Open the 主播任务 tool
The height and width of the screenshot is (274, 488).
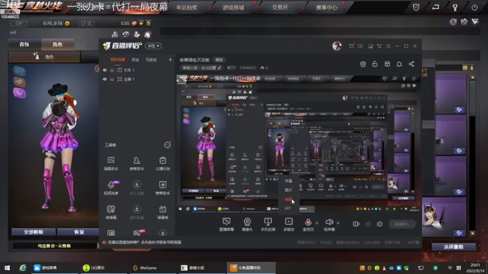tap(162, 163)
